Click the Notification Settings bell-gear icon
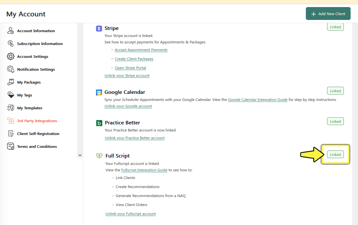The image size is (358, 225). [11, 69]
